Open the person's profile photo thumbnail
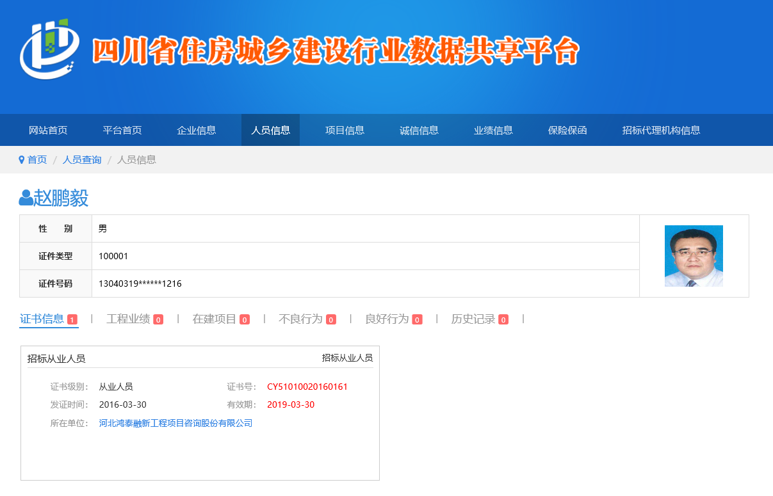The image size is (773, 496). pos(694,256)
